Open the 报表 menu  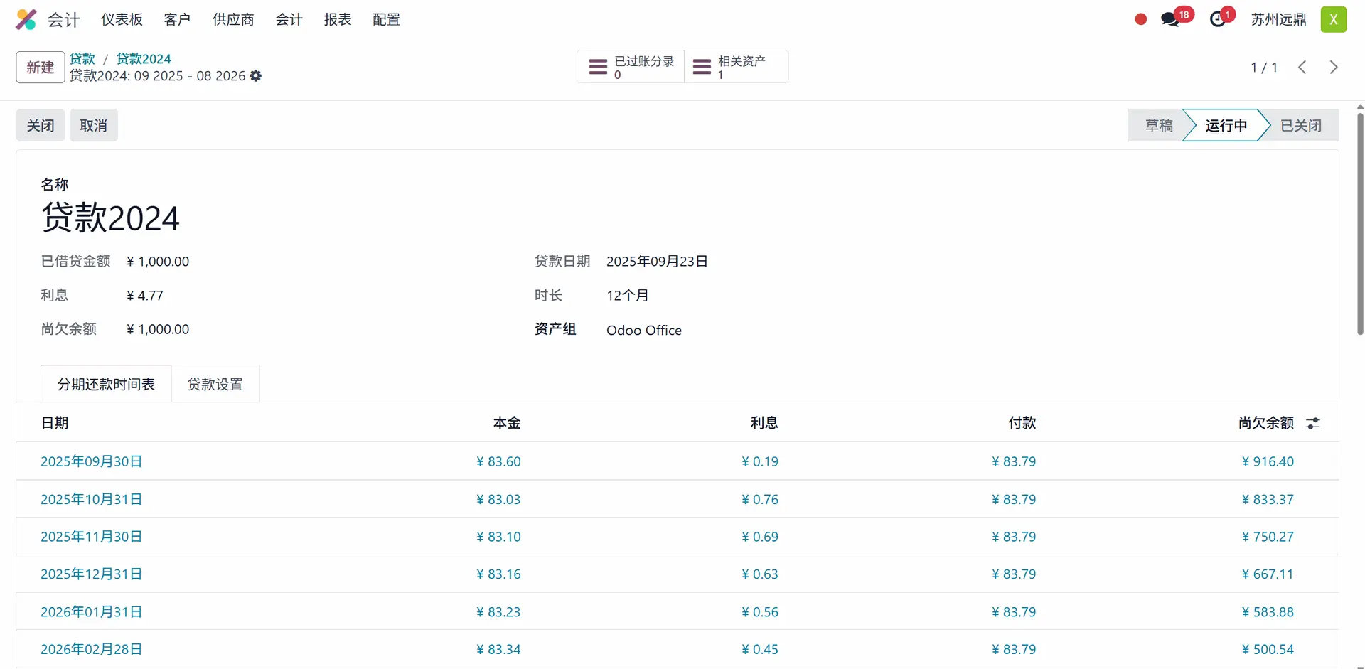[x=338, y=19]
